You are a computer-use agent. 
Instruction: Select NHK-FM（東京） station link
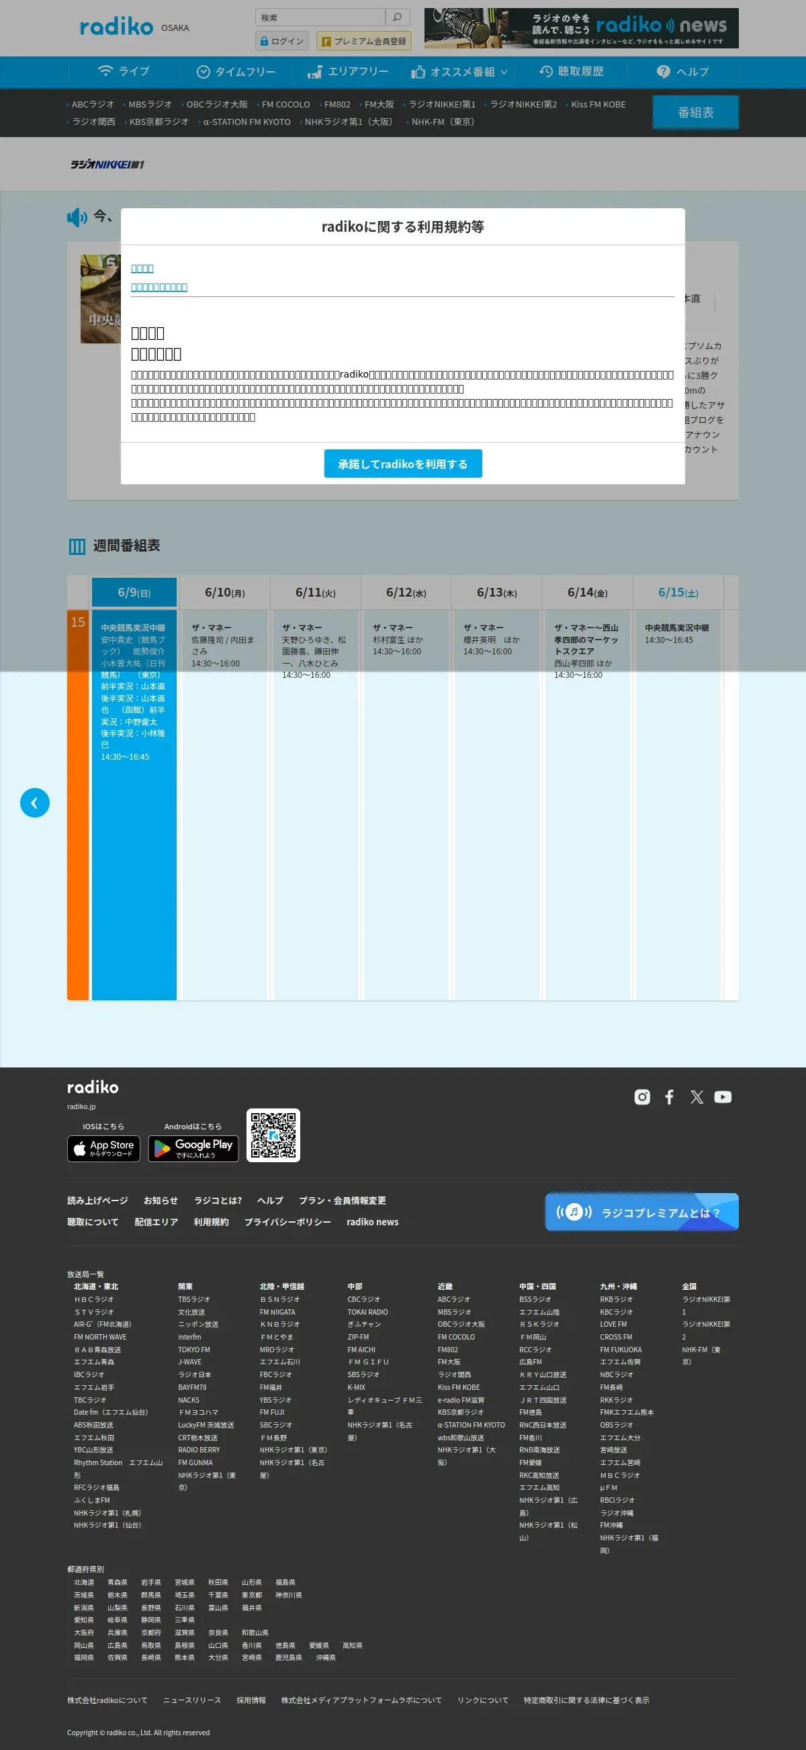click(445, 122)
